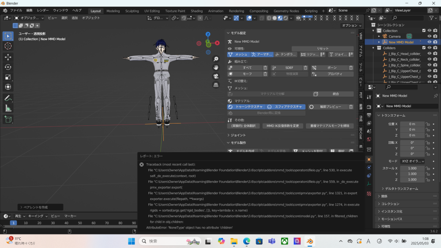The image size is (441, 248).
Task: Toggle アーマチュア visibility button
Action: point(262,55)
